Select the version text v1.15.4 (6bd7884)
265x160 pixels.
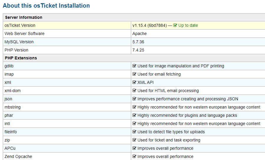point(150,25)
